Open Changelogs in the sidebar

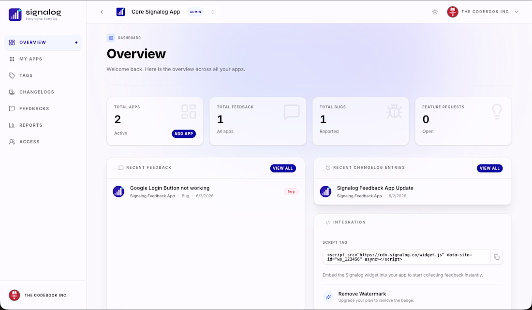coord(43,92)
